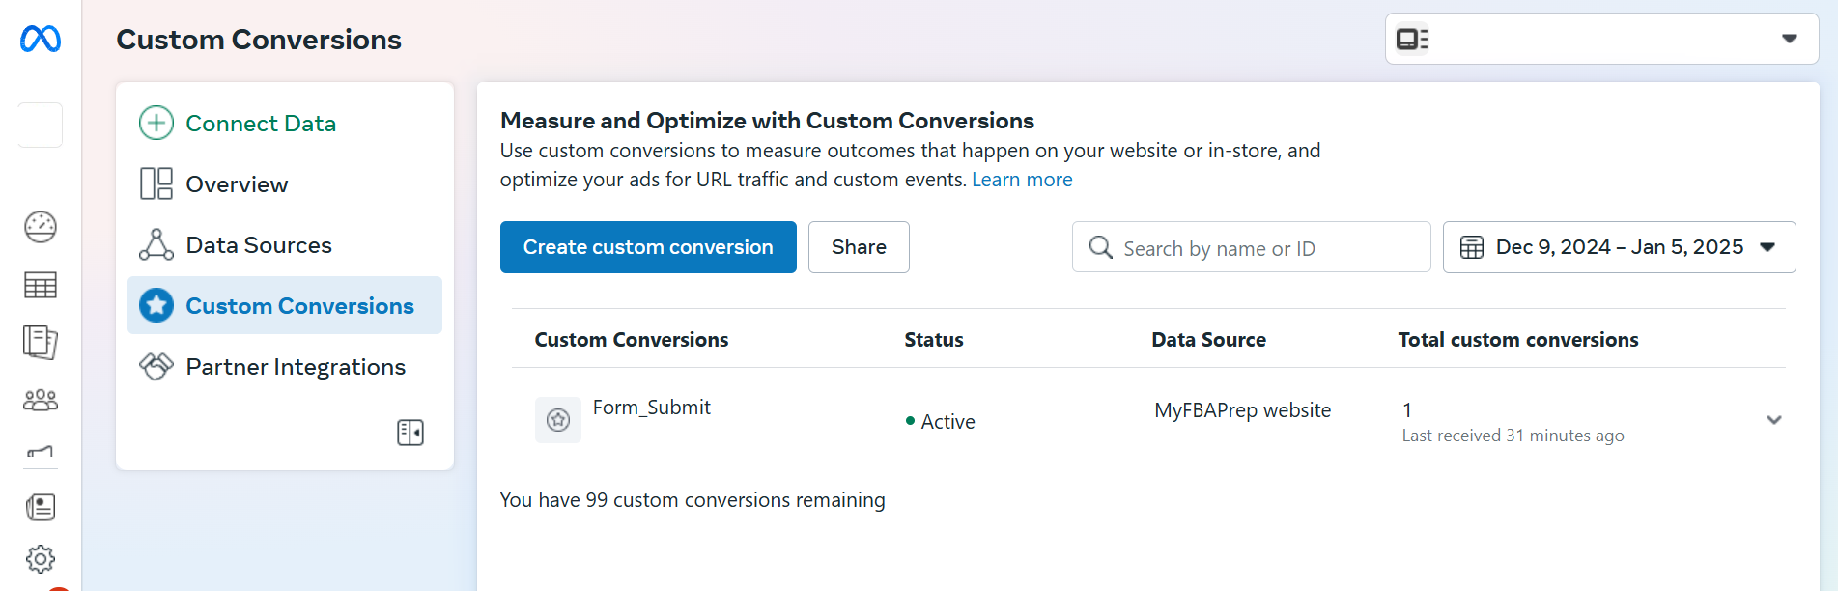Click the calendar icon in date range

pyautogui.click(x=1472, y=247)
